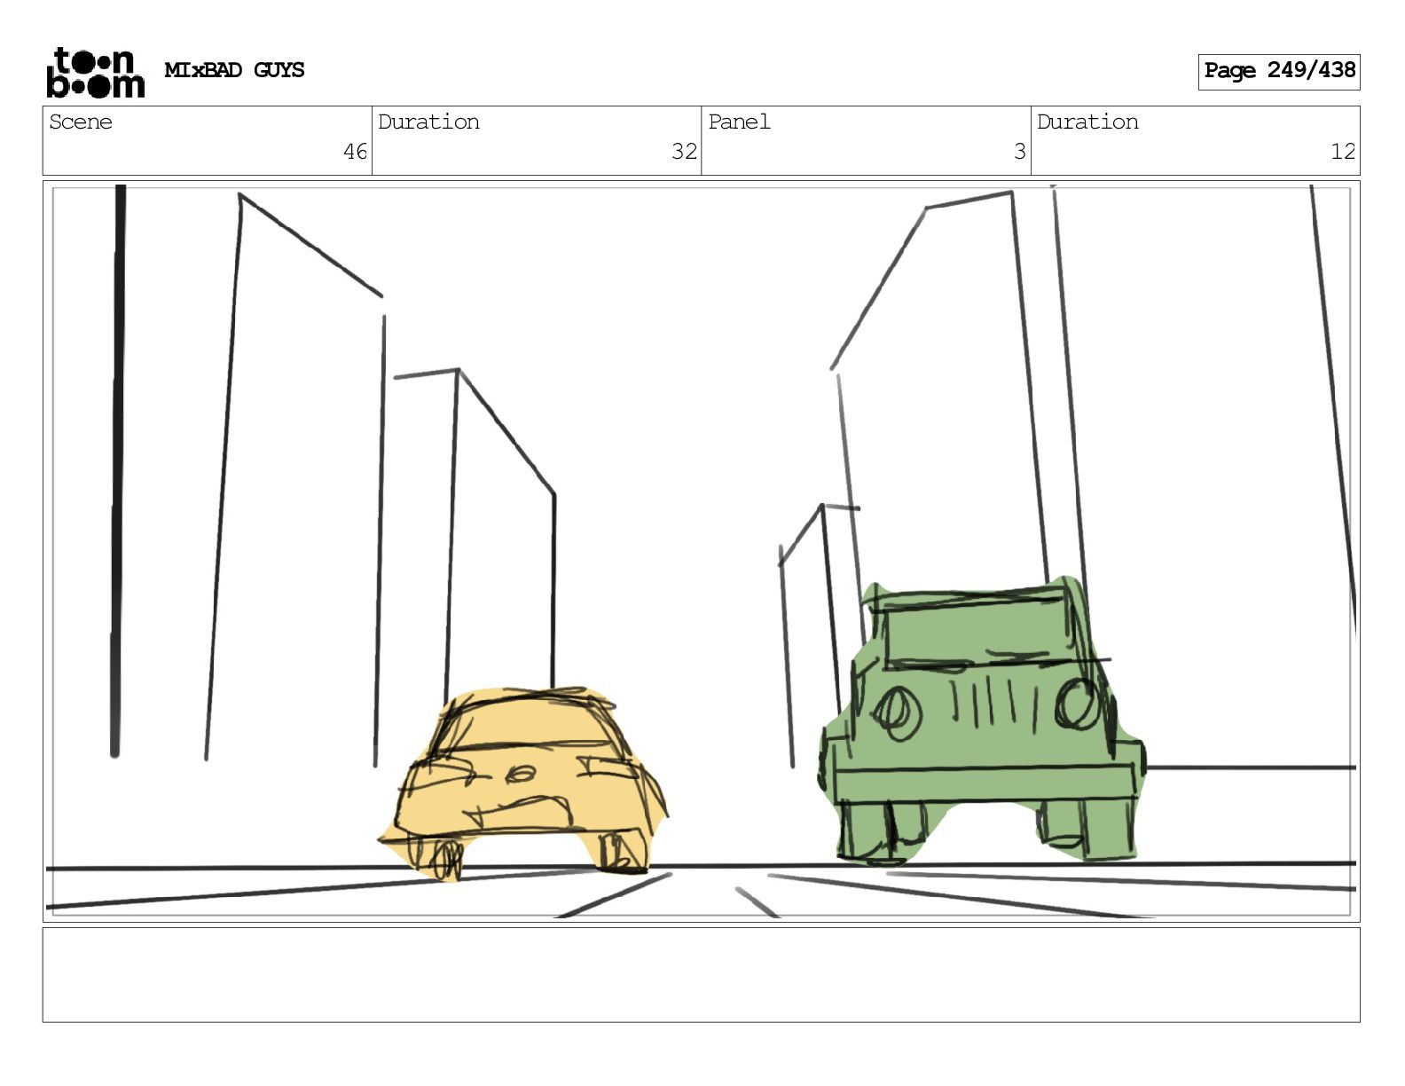Click the Toon Boom logo
The width and height of the screenshot is (1405, 1086).
pyautogui.click(x=95, y=72)
